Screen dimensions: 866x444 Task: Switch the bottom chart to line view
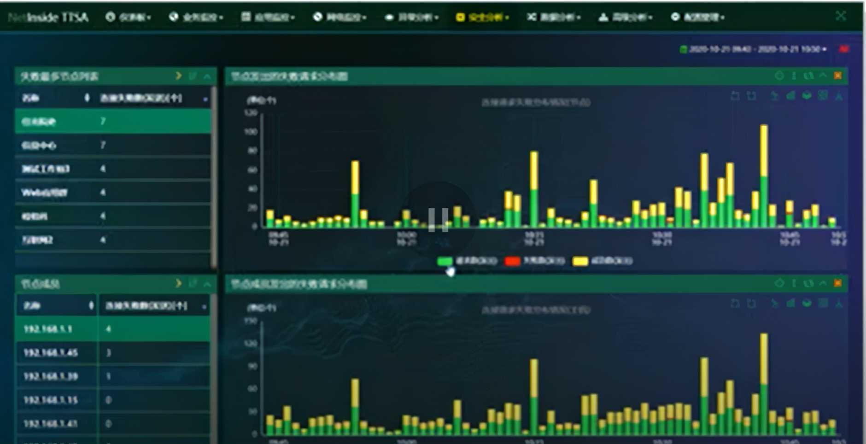coord(774,303)
